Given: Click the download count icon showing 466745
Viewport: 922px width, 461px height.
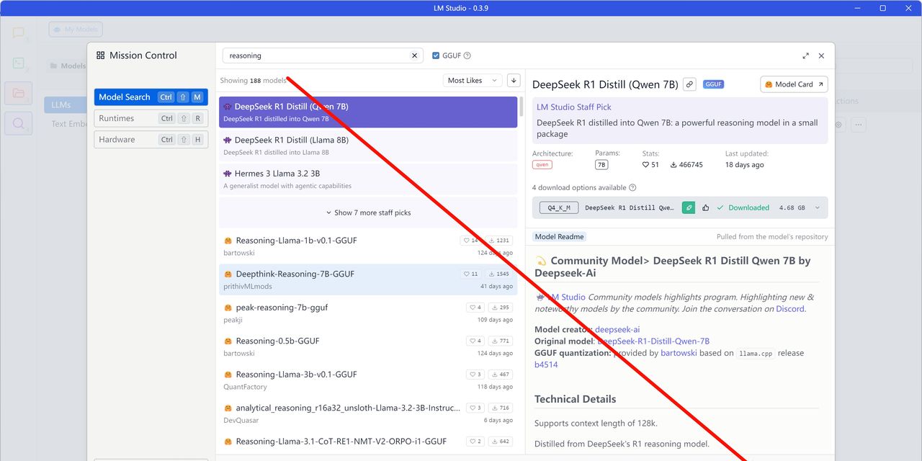Looking at the screenshot, I should [x=673, y=165].
